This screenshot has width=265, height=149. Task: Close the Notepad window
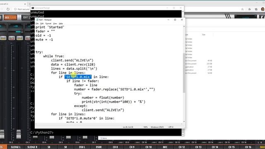[x=182, y=20]
